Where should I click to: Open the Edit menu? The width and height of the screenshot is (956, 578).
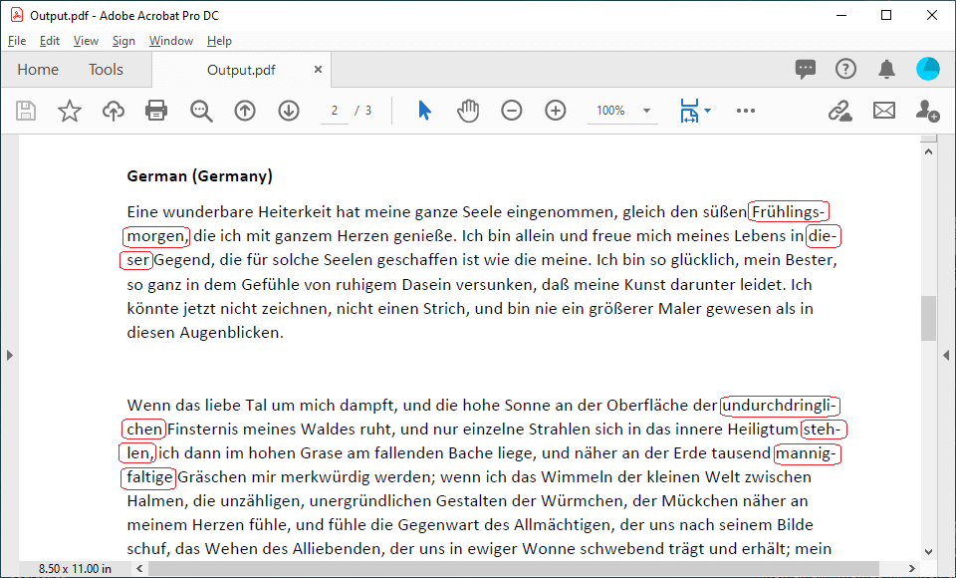[50, 41]
